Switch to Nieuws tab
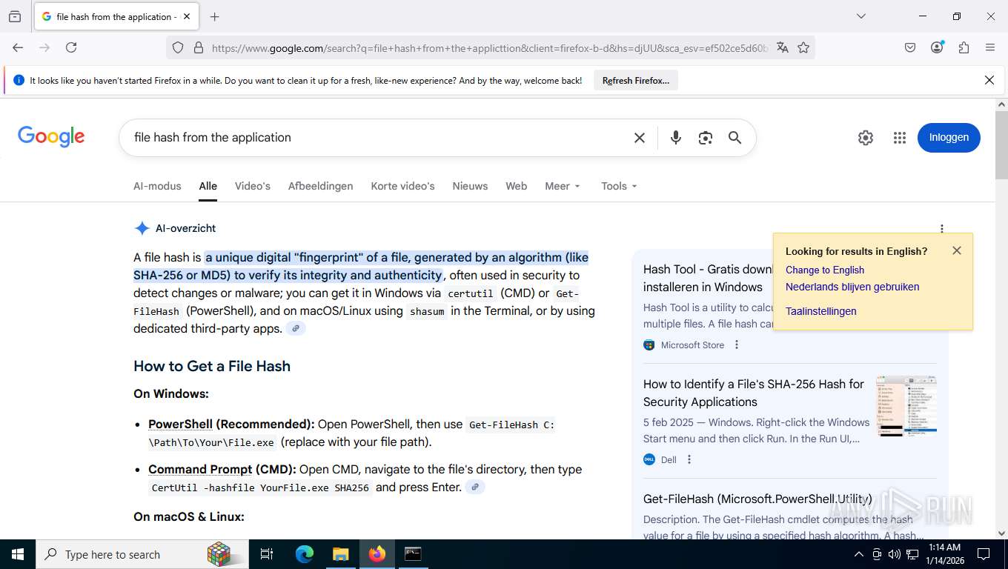This screenshot has width=1008, height=569. (470, 186)
